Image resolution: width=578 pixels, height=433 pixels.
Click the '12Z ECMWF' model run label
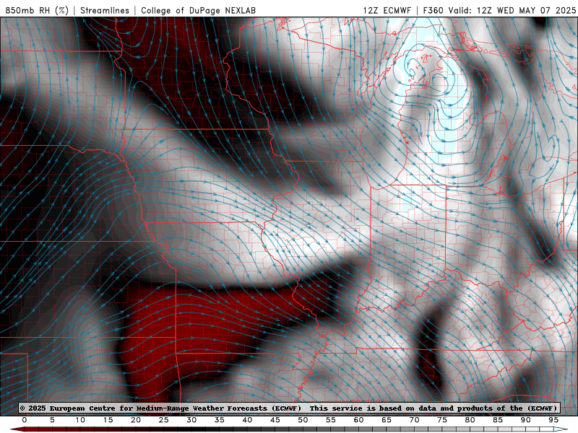(x=387, y=10)
